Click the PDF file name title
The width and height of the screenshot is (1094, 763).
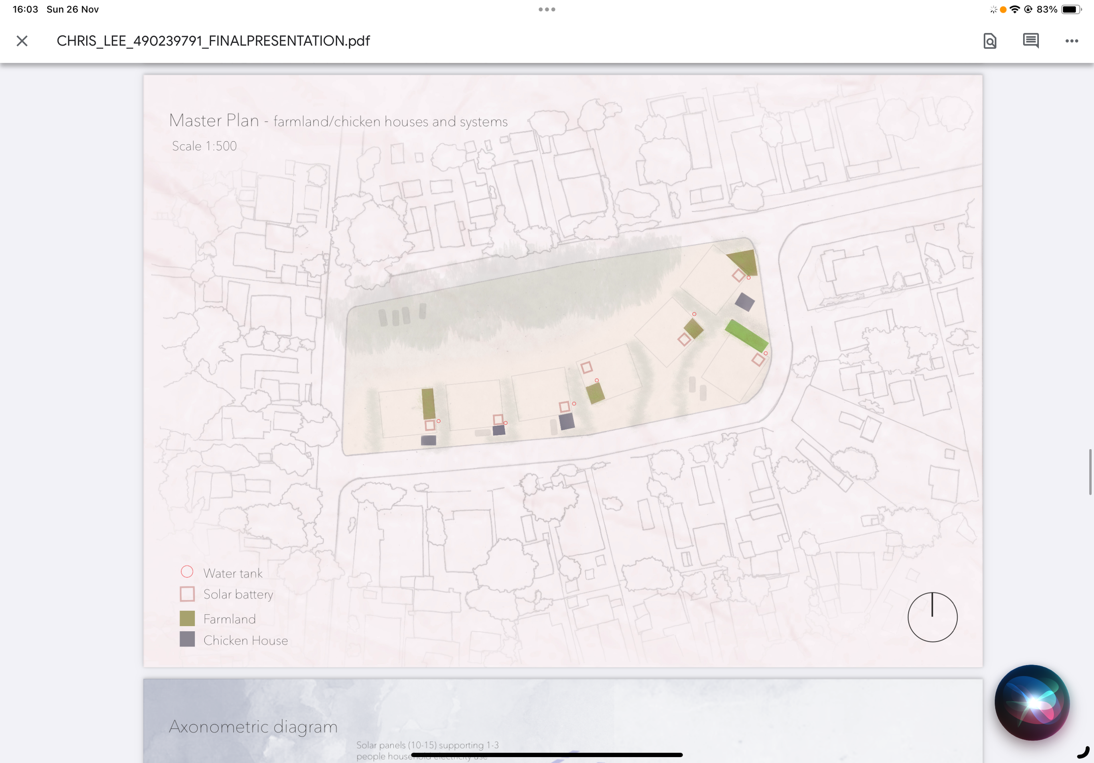(213, 41)
